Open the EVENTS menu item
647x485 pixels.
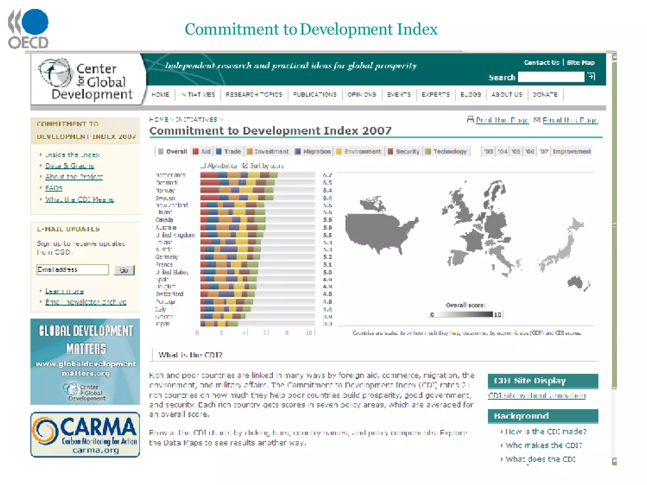[x=399, y=94]
